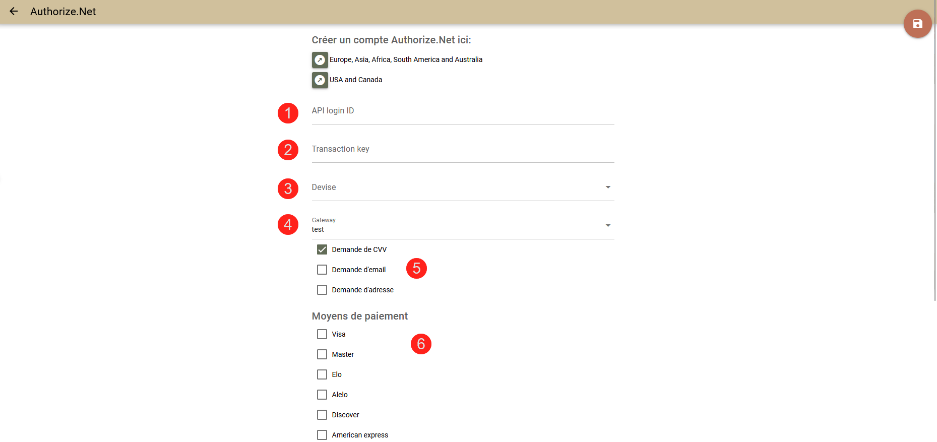Check American express payment option
This screenshot has width=937, height=442.
click(x=322, y=435)
